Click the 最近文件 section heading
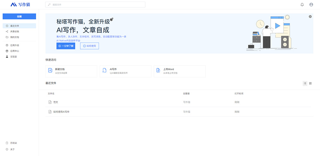 tap(51, 83)
